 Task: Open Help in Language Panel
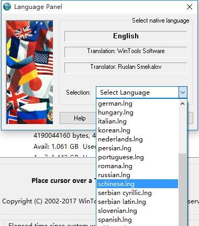[x=80, y=118]
